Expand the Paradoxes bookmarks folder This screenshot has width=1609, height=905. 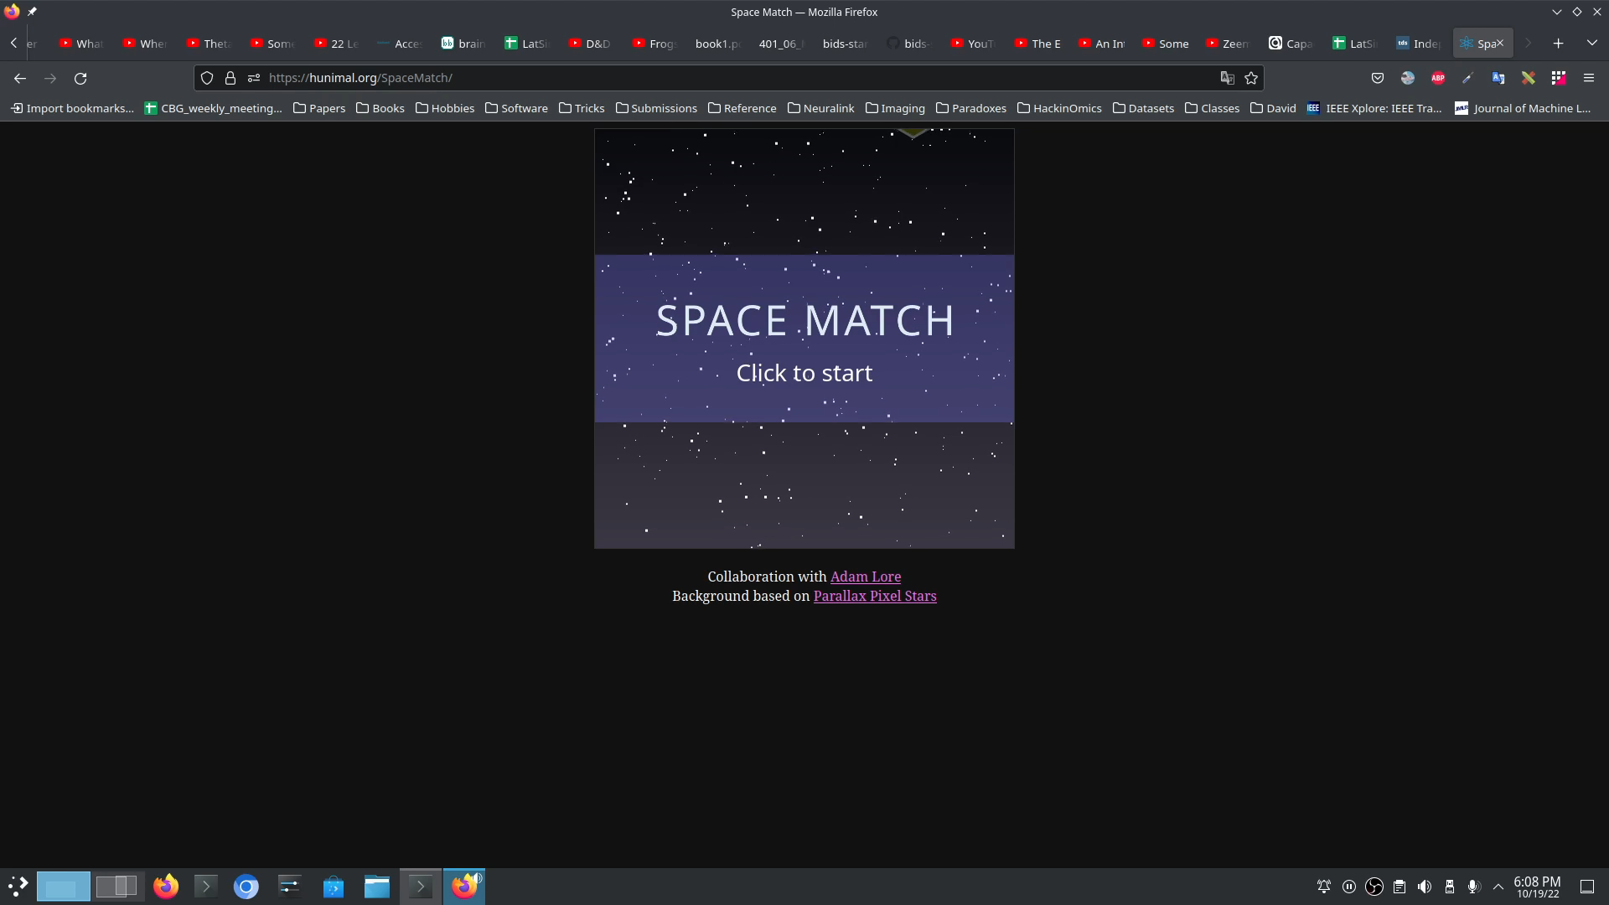[971, 108]
